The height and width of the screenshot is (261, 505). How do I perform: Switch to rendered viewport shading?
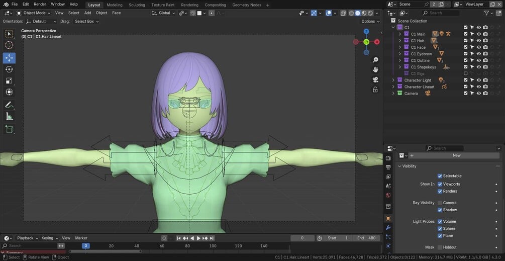coord(370,13)
